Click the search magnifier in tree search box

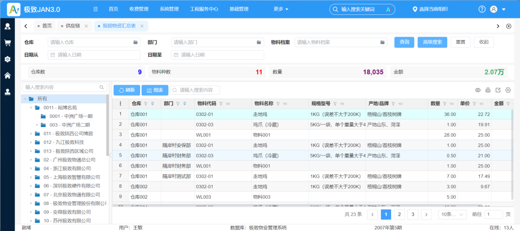click(102, 87)
